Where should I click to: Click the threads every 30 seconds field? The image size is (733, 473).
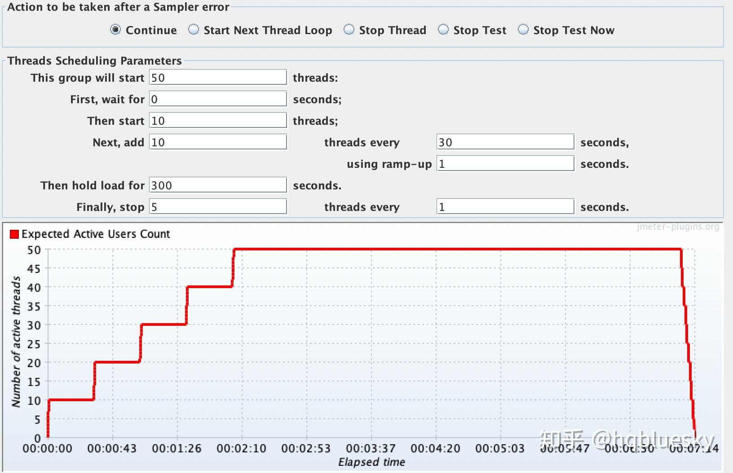pyautogui.click(x=505, y=142)
